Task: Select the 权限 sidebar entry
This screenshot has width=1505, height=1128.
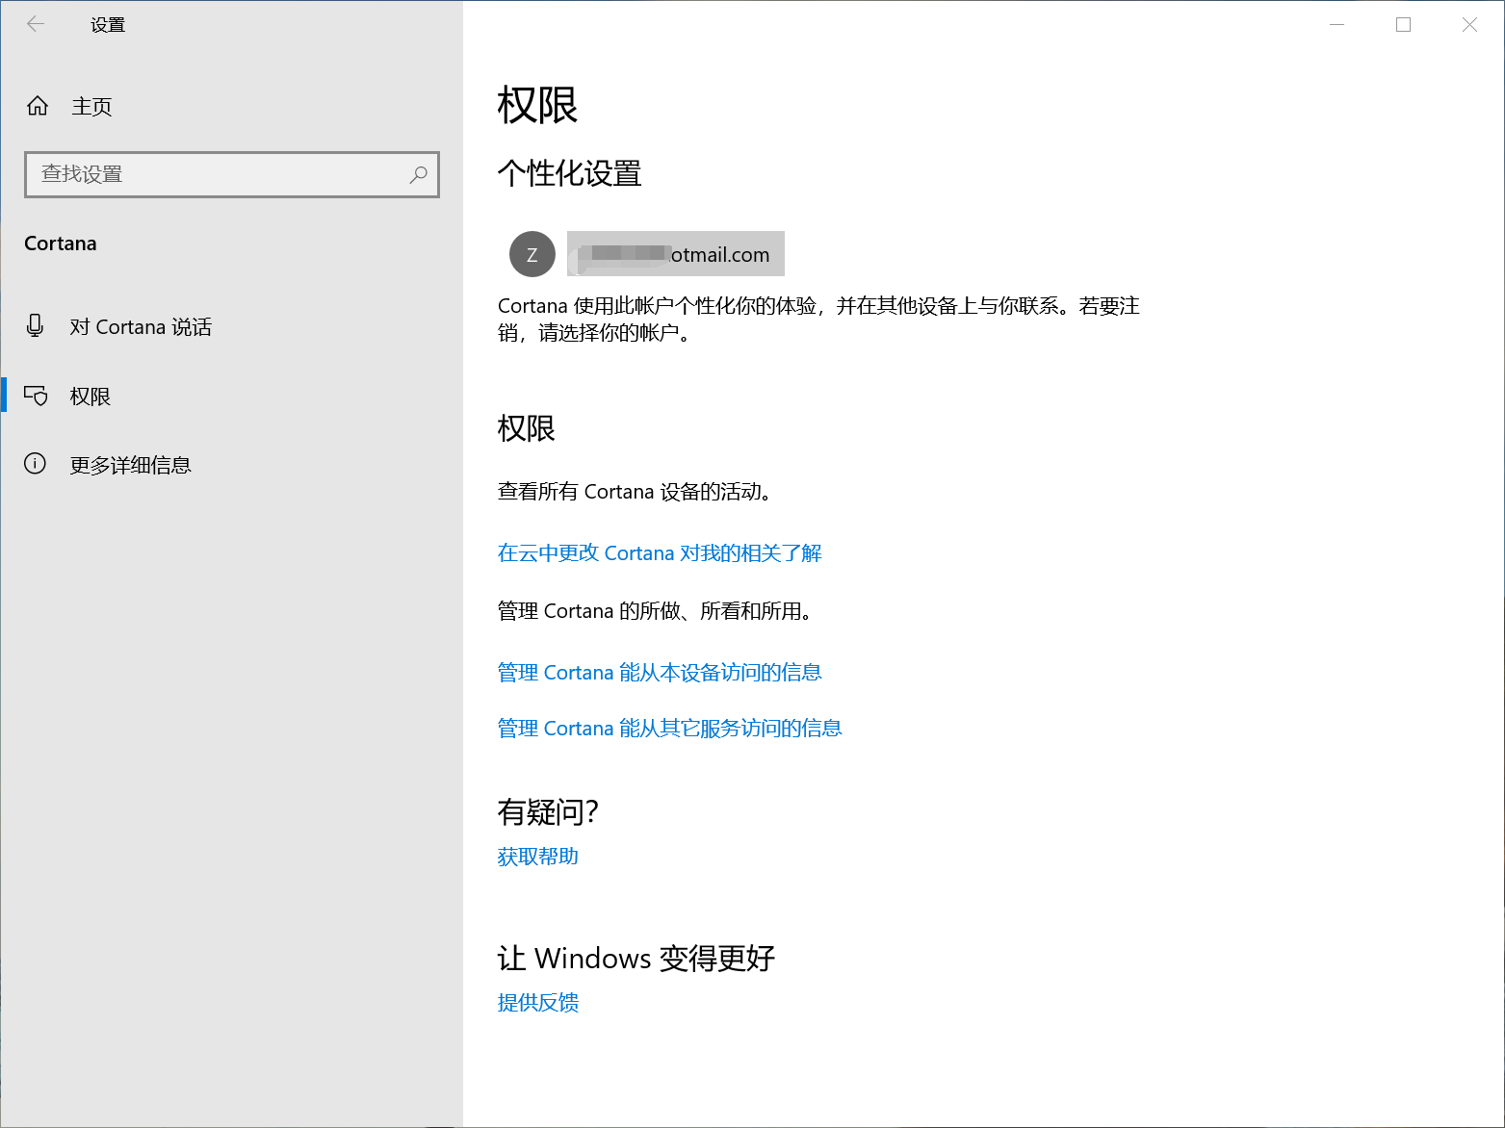Action: [90, 396]
